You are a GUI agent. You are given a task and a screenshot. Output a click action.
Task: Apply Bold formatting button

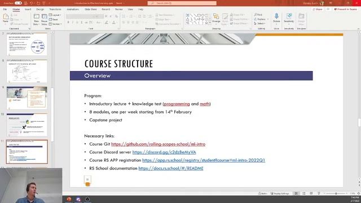[68, 23]
